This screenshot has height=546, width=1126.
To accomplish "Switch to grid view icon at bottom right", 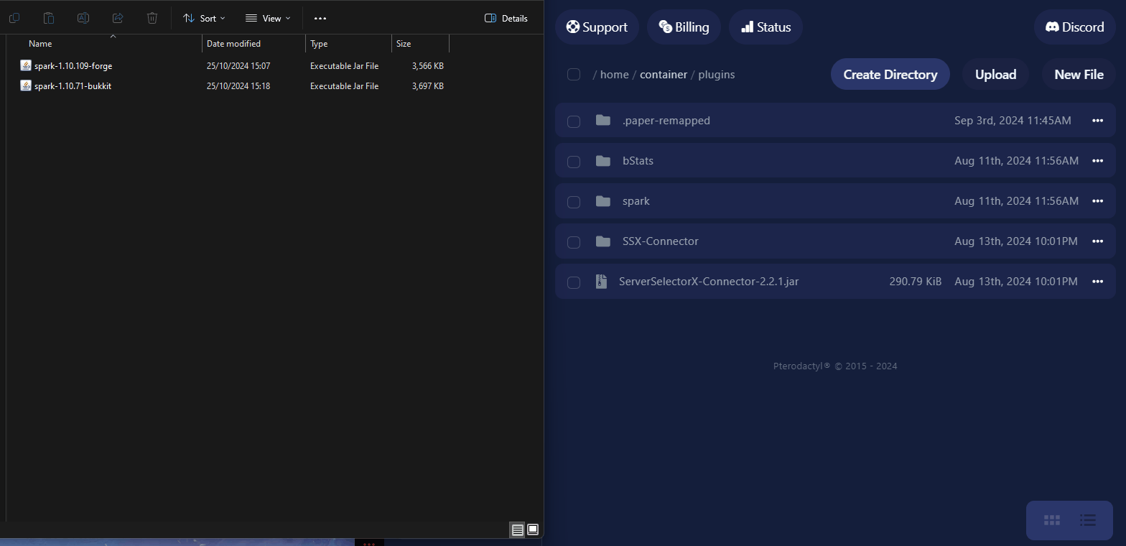I will pyautogui.click(x=1051, y=519).
